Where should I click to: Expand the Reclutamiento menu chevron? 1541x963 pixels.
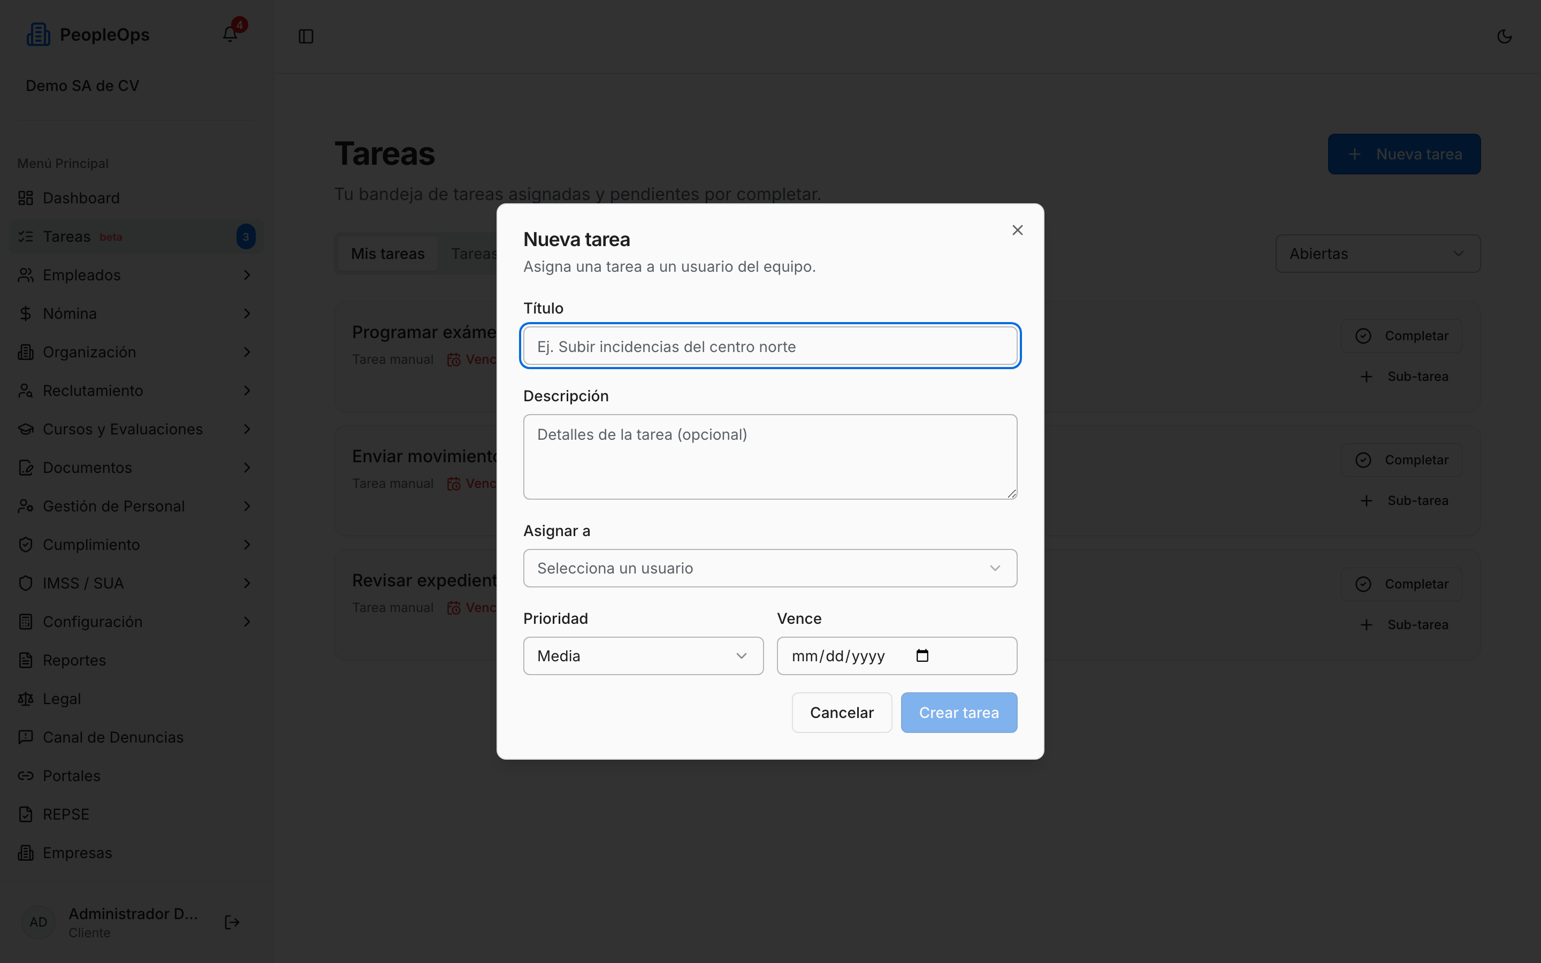pos(247,391)
